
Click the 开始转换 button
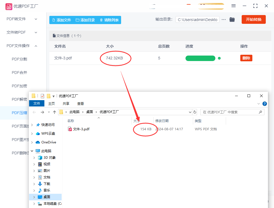point(253,19)
